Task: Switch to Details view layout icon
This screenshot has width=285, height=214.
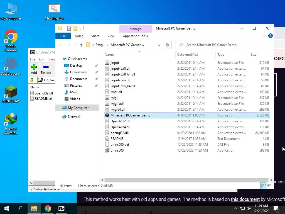Action: pyautogui.click(x=263, y=186)
